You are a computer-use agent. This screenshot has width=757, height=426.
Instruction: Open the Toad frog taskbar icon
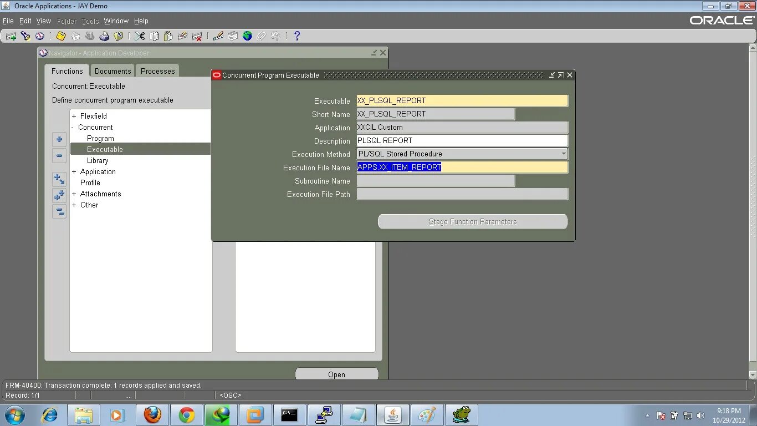click(461, 415)
